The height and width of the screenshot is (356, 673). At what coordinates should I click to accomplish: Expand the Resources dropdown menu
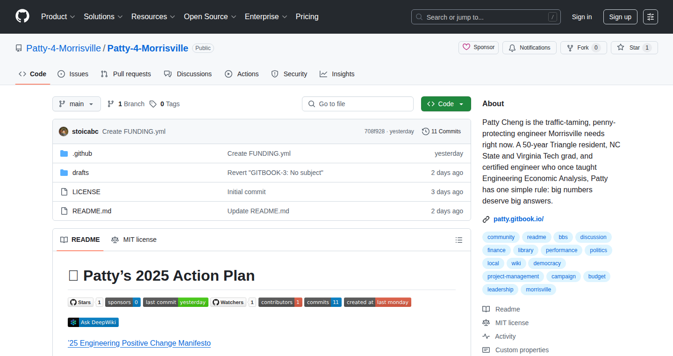[x=153, y=16]
